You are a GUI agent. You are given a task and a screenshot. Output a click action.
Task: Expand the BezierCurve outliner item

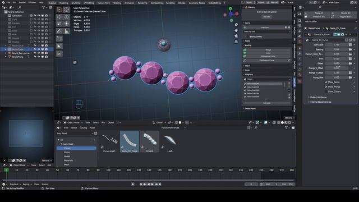click(x=6, y=49)
